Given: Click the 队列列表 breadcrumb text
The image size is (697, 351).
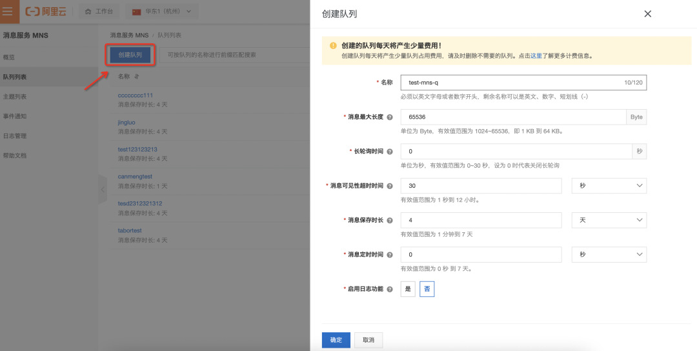Looking at the screenshot, I should 169,35.
